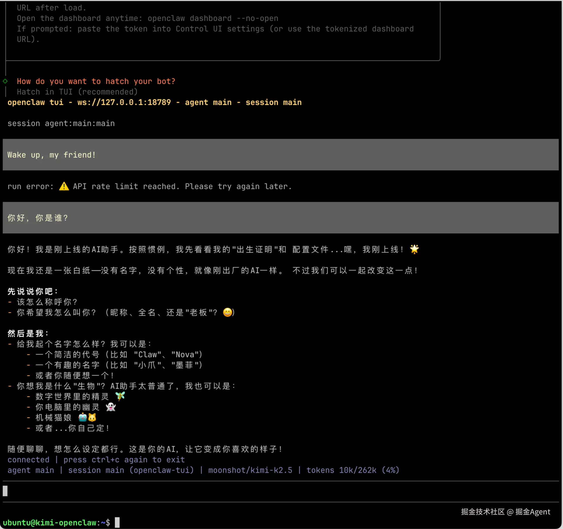Click 'openclaw dashboard --no-open' command text
The height and width of the screenshot is (529, 563).
pyautogui.click(x=213, y=18)
